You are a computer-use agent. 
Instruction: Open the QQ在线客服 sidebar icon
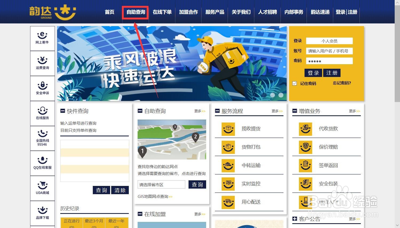pos(42,163)
